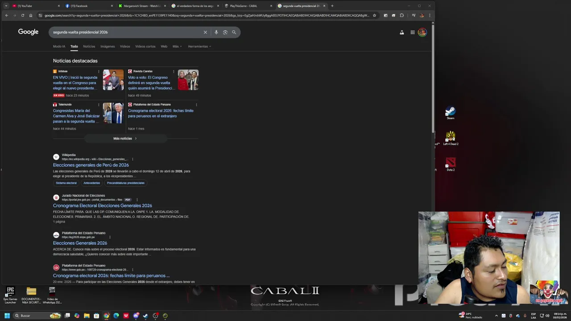Select Noticias search filter
The height and width of the screenshot is (321, 571).
tap(89, 46)
